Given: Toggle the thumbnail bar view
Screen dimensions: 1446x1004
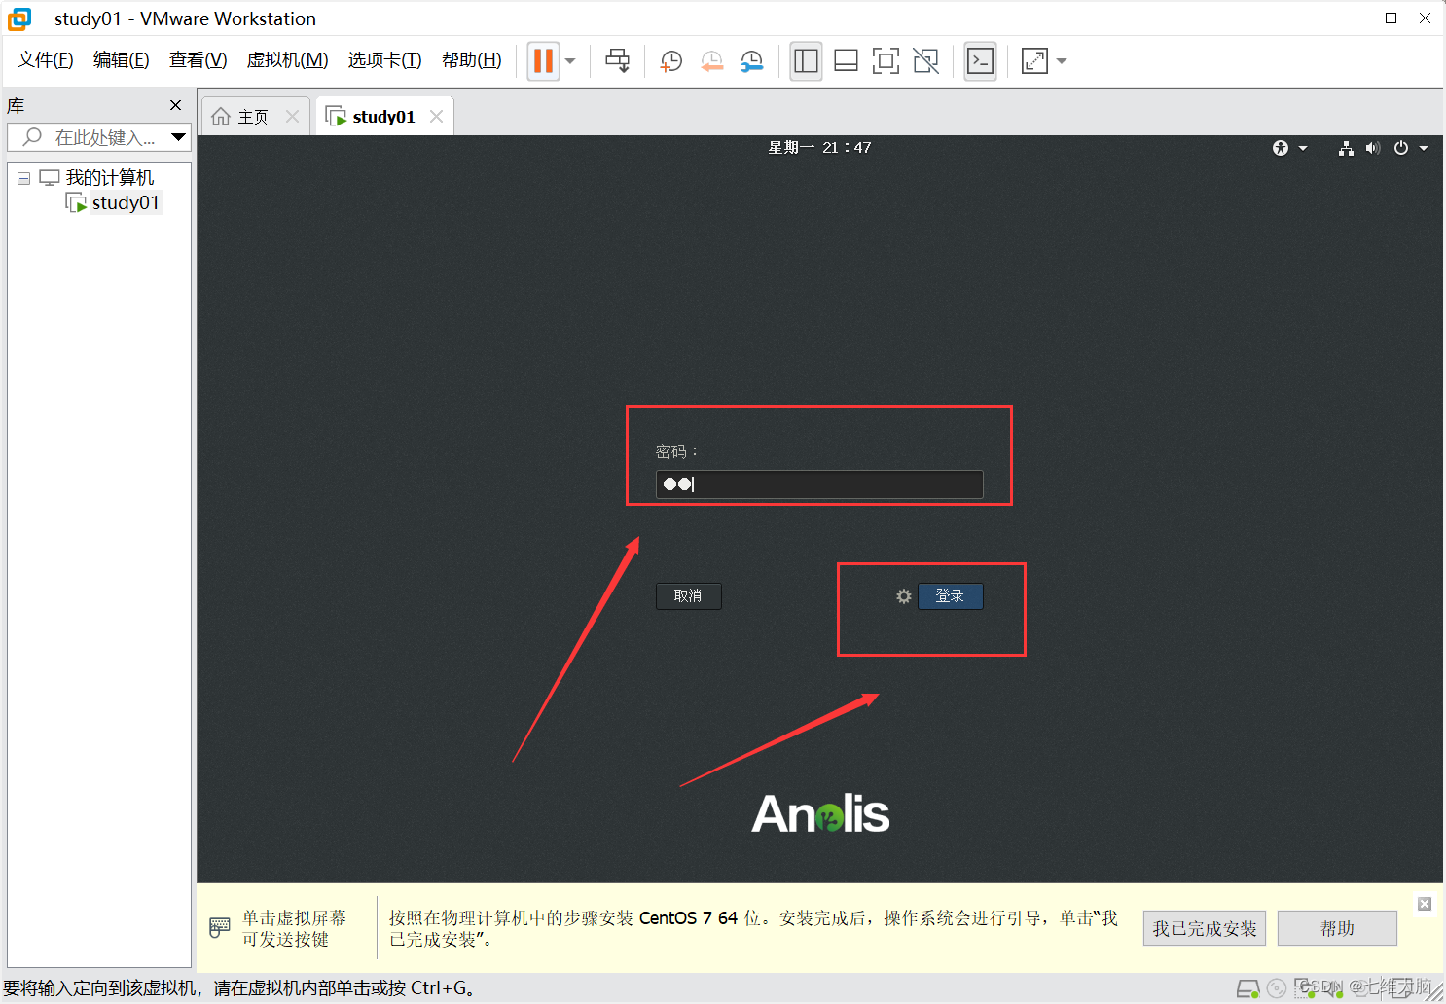Looking at the screenshot, I should (846, 61).
